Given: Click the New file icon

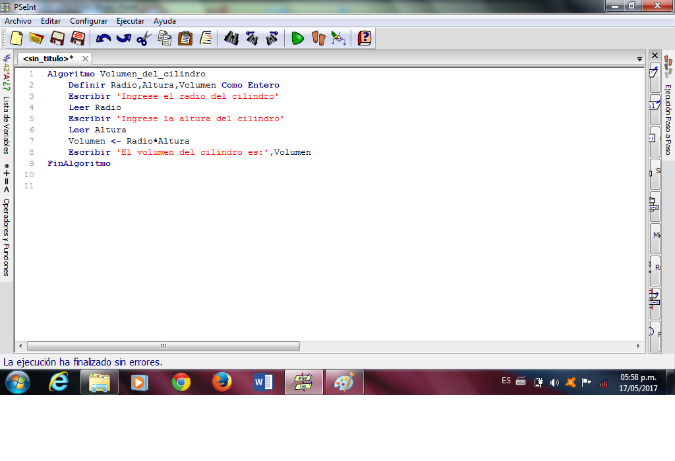Looking at the screenshot, I should [x=16, y=38].
